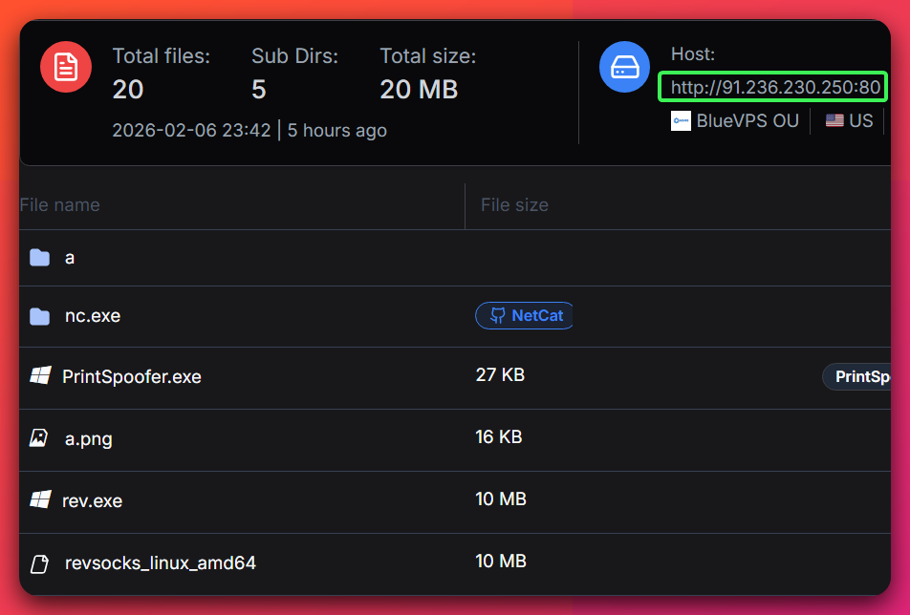Click the file icon beside revsocks_linux_amd64
910x615 pixels.
(x=39, y=563)
